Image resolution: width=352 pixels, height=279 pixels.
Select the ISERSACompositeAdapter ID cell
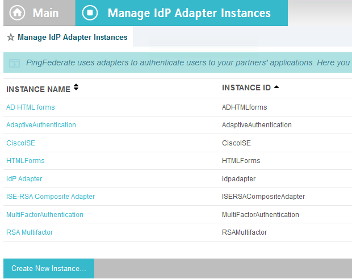click(263, 197)
